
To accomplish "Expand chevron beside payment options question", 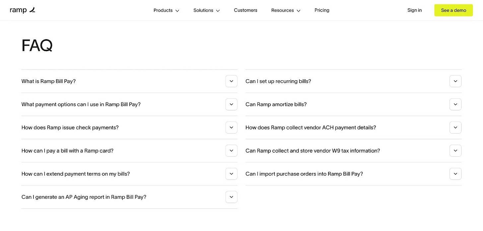I will tap(231, 104).
